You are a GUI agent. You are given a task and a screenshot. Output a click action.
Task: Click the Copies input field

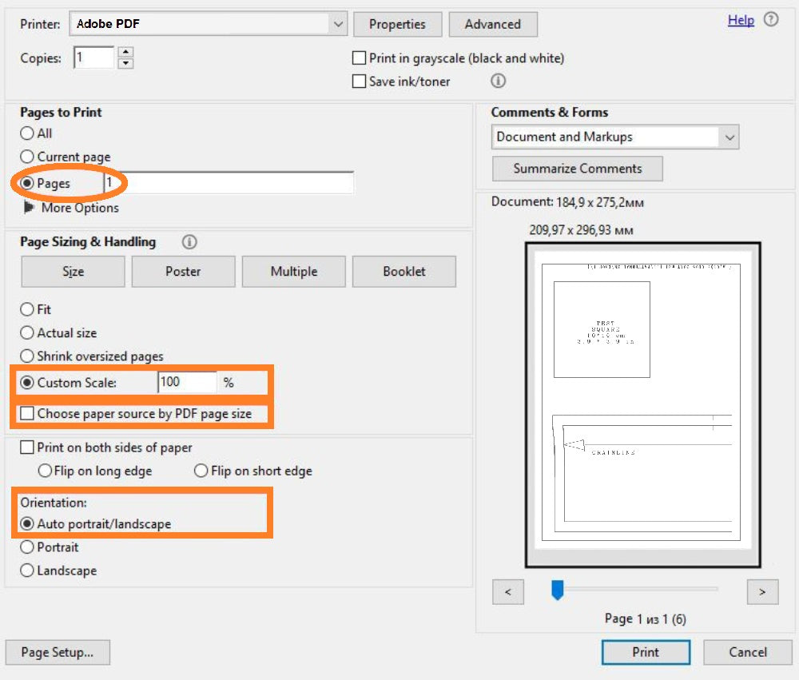[94, 57]
